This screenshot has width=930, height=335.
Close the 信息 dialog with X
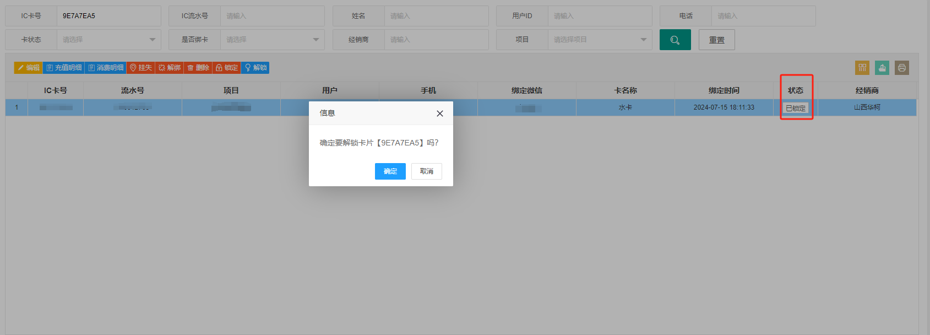(440, 114)
